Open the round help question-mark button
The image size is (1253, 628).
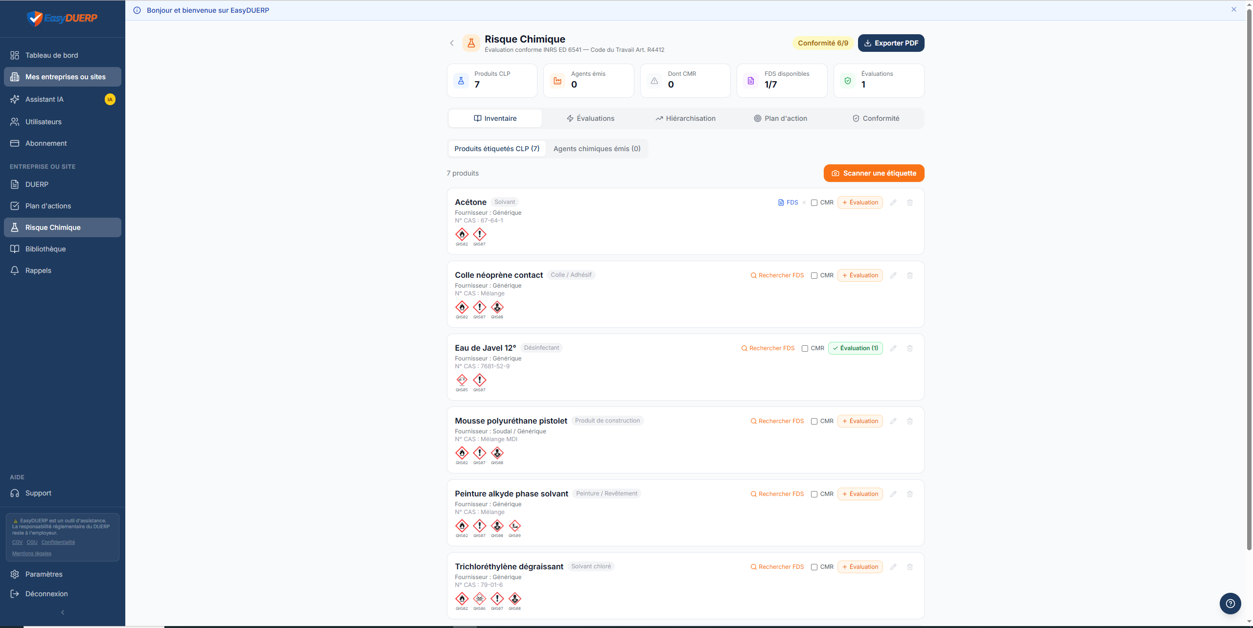pyautogui.click(x=1230, y=604)
